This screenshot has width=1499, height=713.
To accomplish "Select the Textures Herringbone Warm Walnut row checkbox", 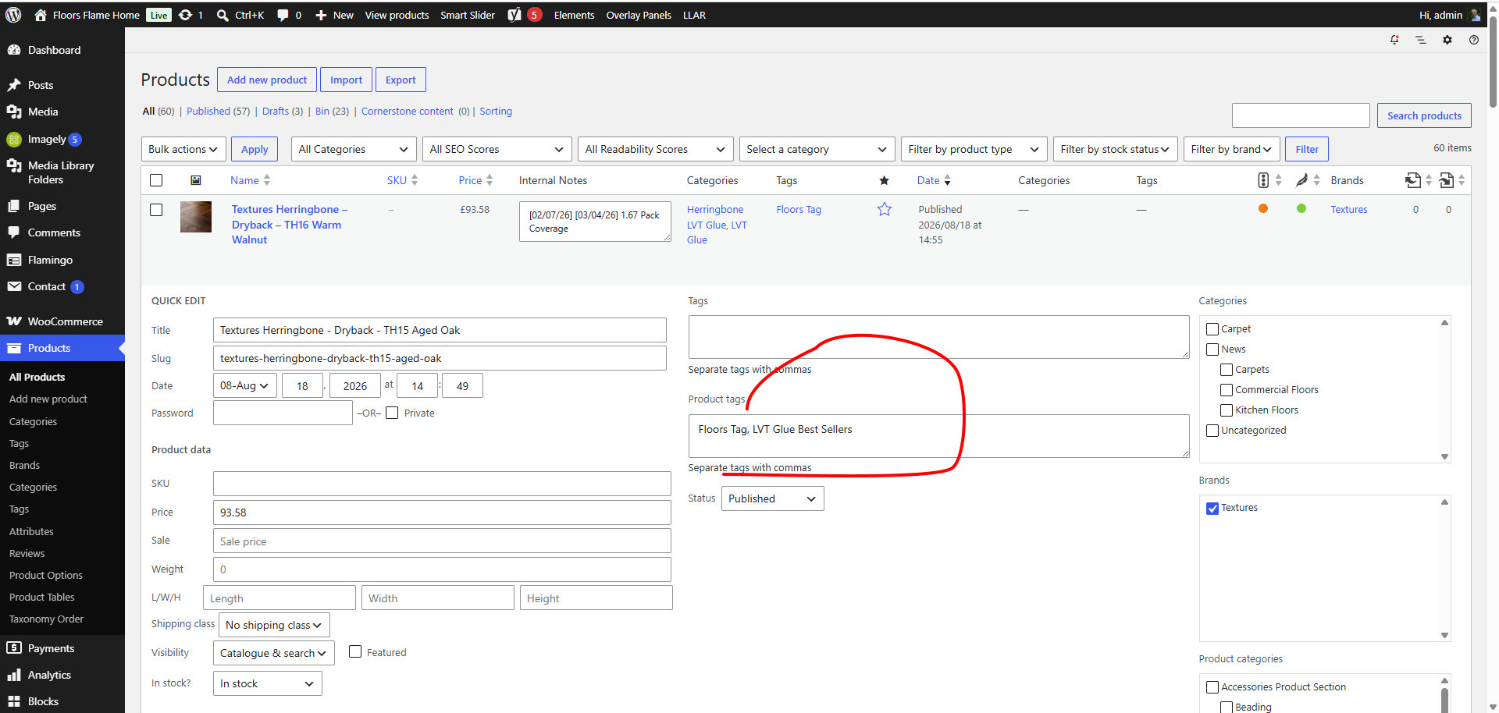I will pyautogui.click(x=156, y=210).
